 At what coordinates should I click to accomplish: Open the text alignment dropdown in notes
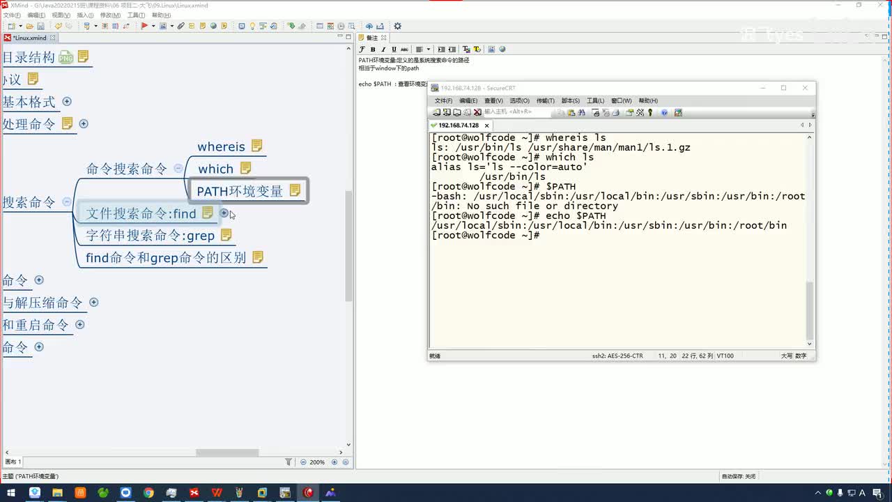click(428, 50)
